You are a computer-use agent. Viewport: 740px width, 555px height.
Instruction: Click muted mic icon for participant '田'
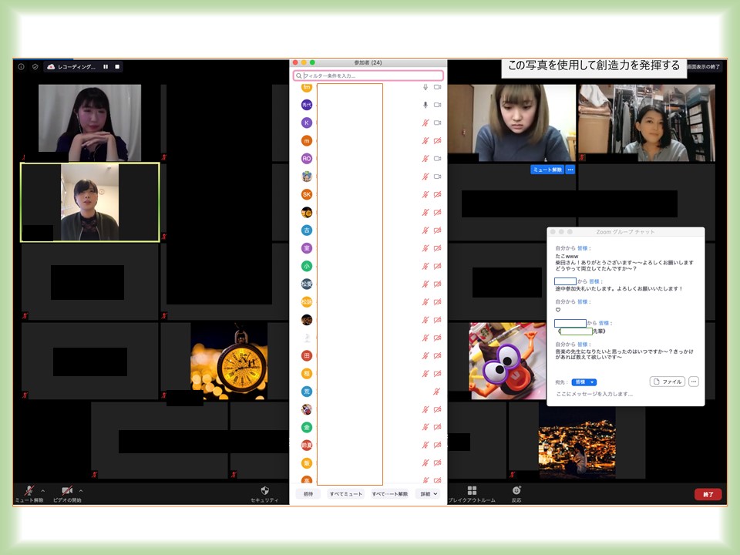pyautogui.click(x=425, y=355)
